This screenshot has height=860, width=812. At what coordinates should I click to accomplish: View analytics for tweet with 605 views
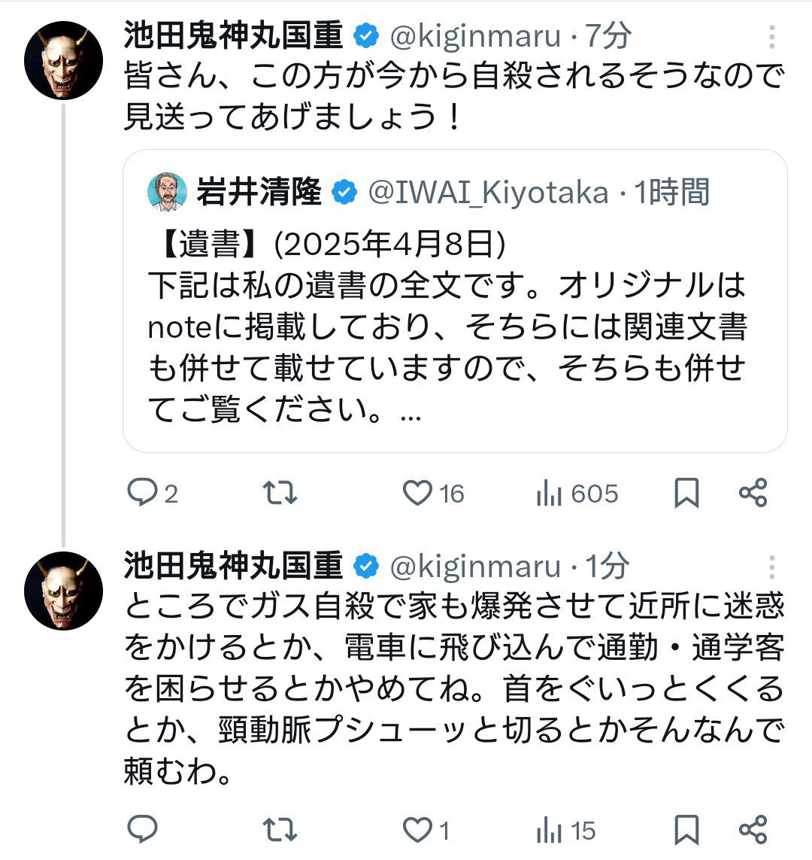tap(550, 494)
